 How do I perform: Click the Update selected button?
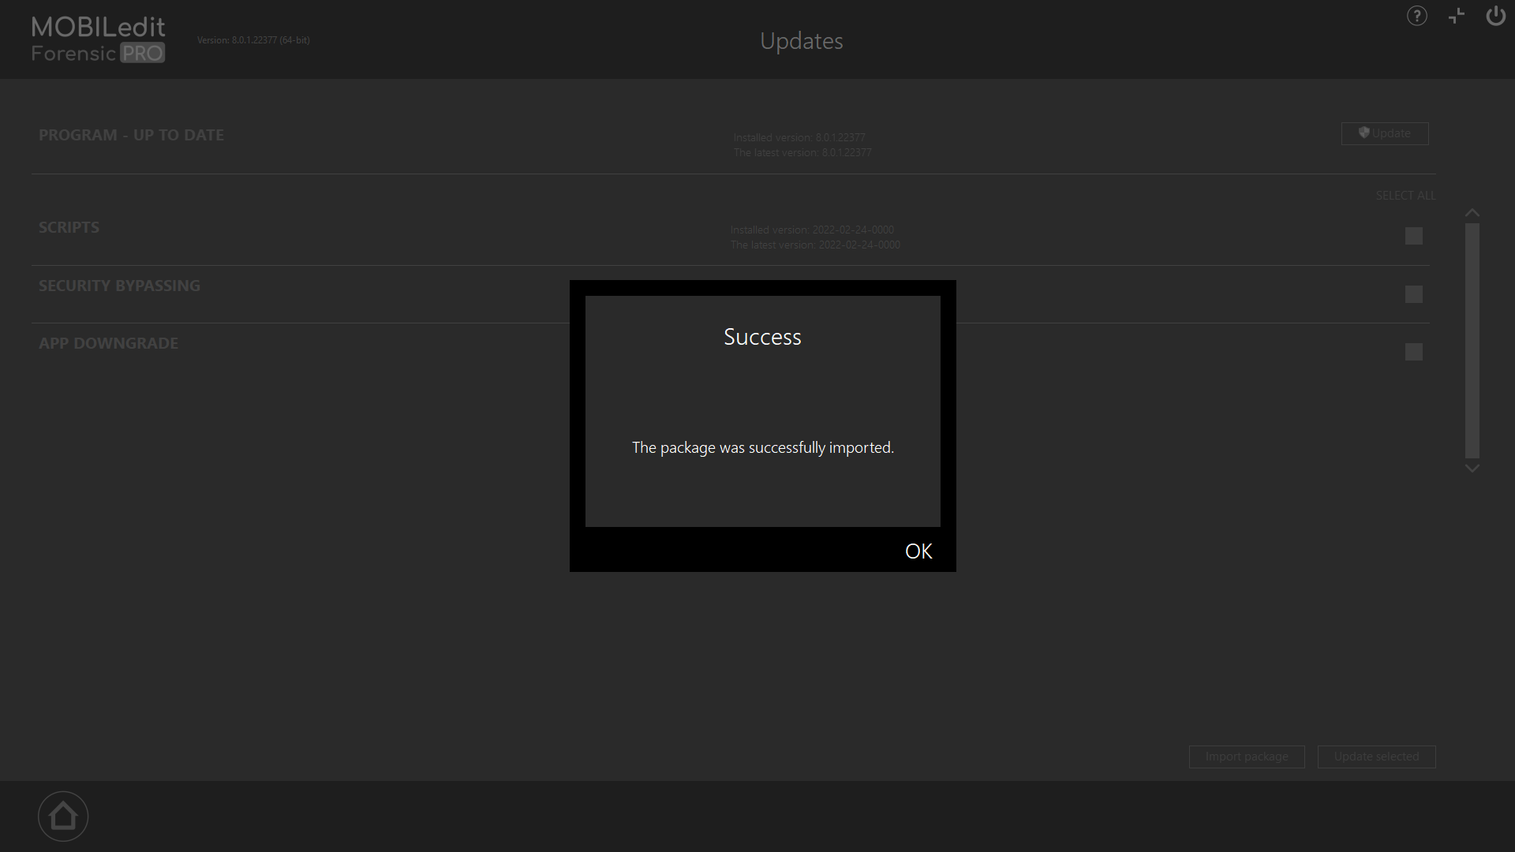click(x=1376, y=757)
